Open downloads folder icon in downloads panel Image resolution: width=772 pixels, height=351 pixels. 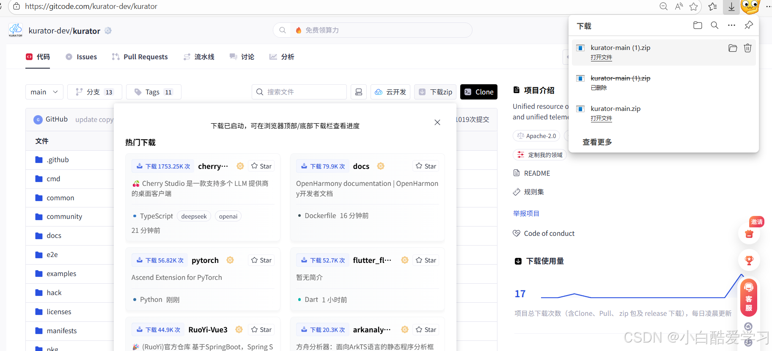click(x=698, y=25)
